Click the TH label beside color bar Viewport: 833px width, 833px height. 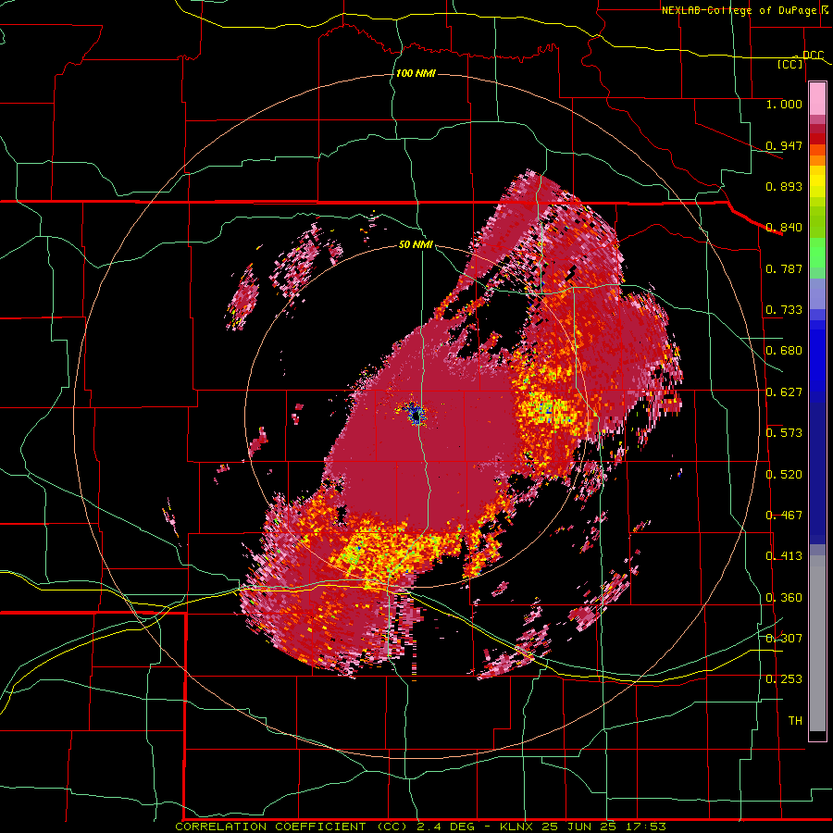pos(795,721)
